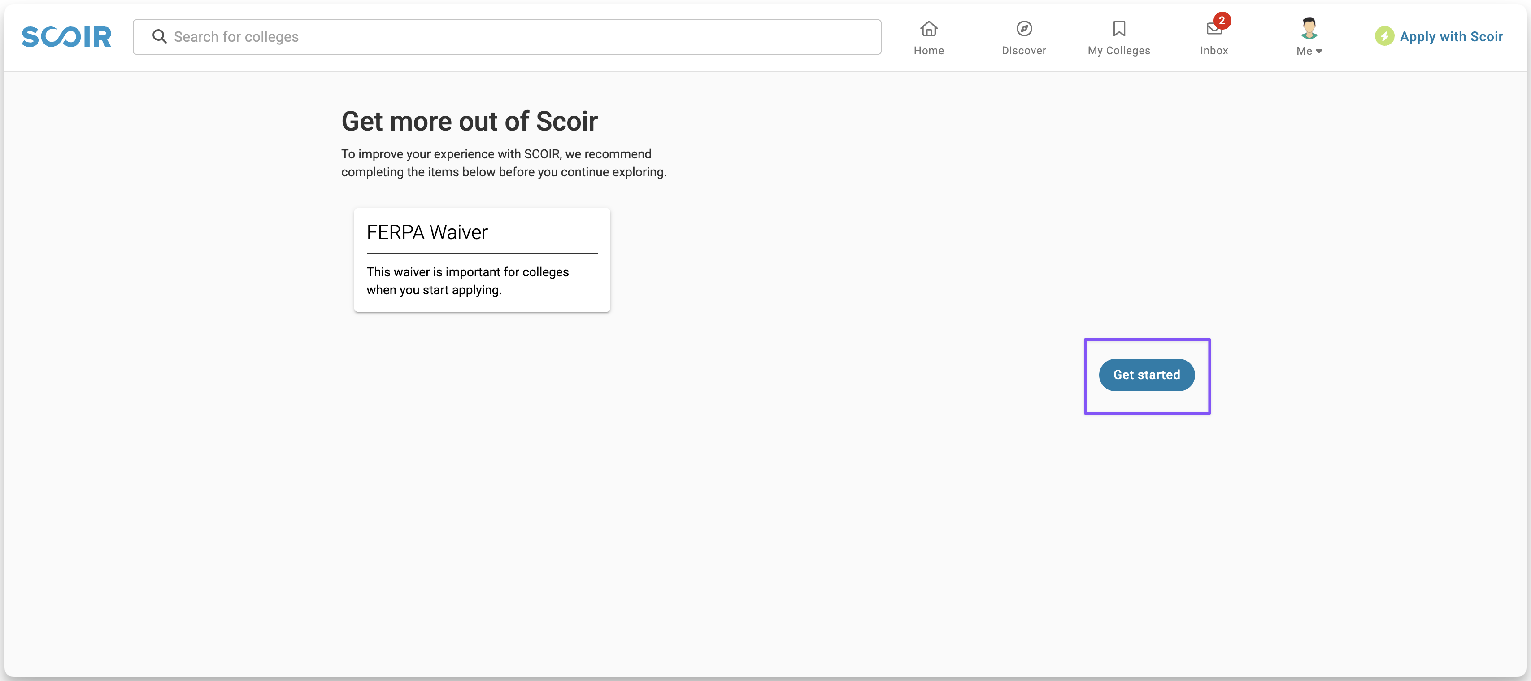Viewport: 1531px width, 681px height.
Task: Select the My Colleges nav label
Action: (x=1118, y=51)
